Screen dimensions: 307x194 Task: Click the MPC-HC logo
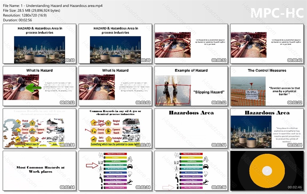pyautogui.click(x=277, y=14)
